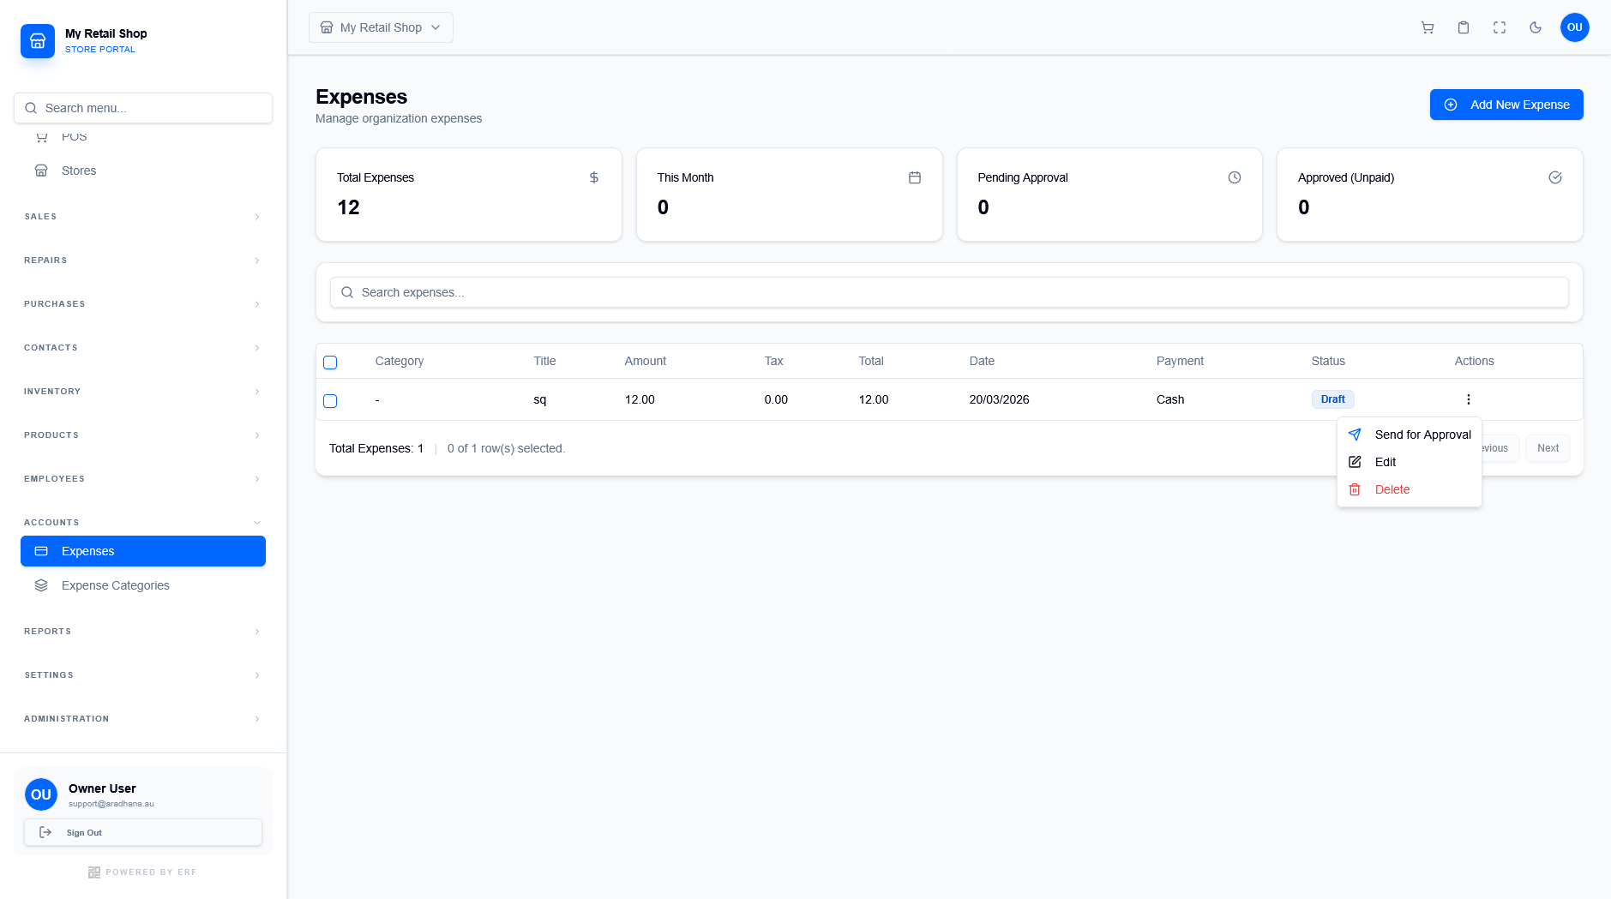Expand the Inventory sidebar section

pos(142,392)
